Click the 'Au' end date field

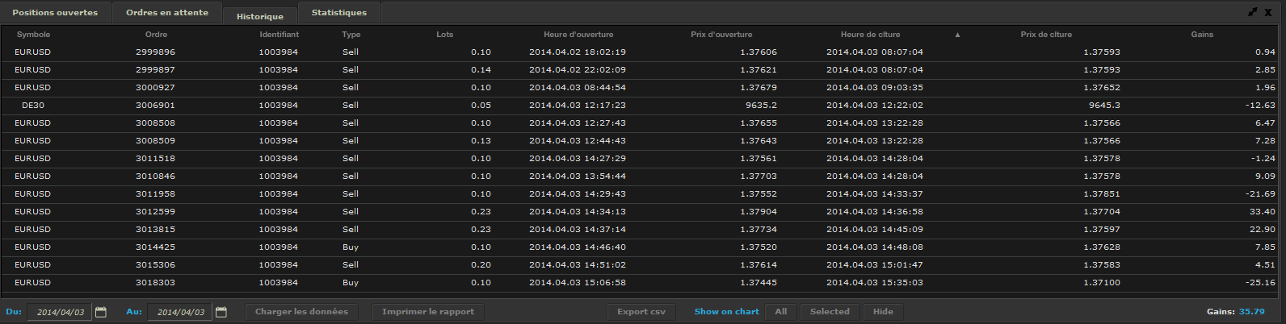coord(180,312)
